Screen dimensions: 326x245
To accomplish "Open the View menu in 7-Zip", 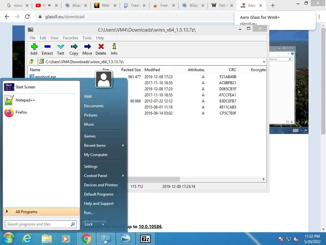I will 55,38.
